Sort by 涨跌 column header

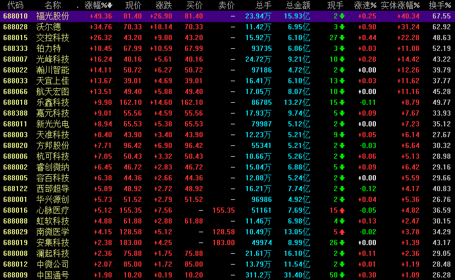163,5
